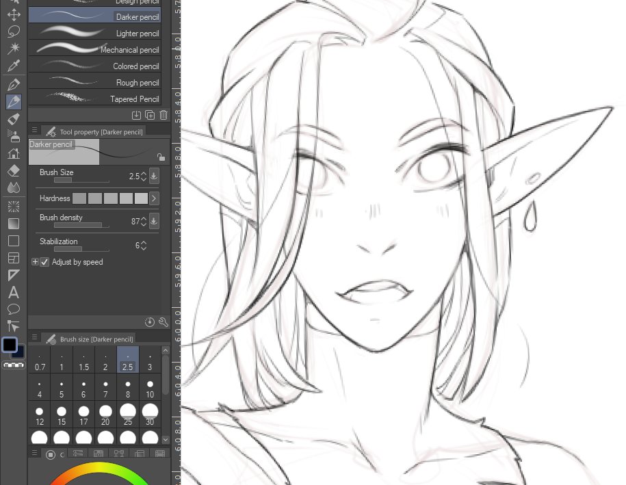Select brush size 15 preset
Viewport: 626px width, 485px height.
coord(62,415)
